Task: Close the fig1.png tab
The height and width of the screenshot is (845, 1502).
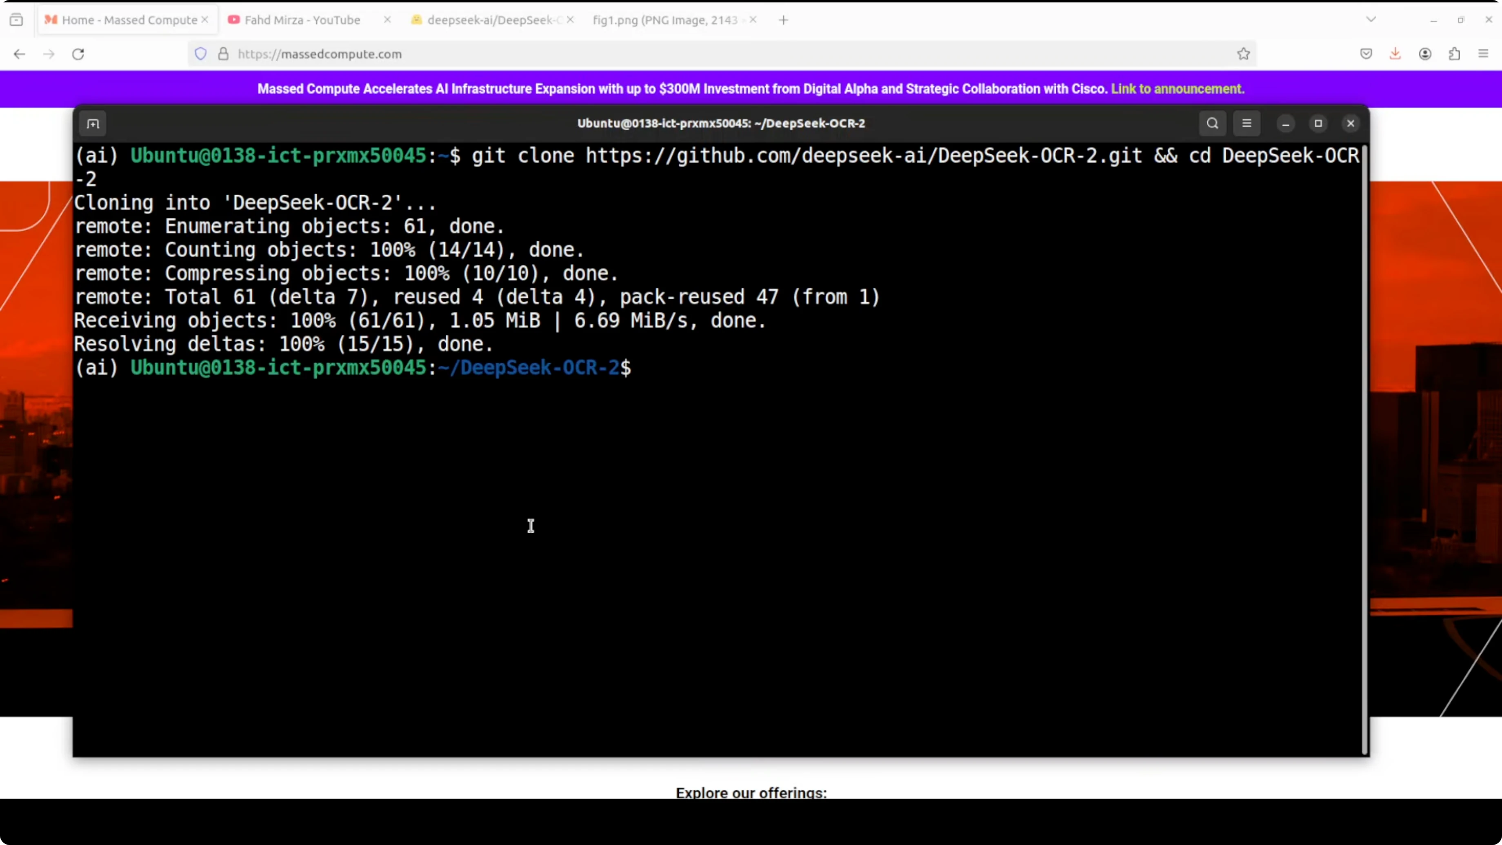Action: 753,20
